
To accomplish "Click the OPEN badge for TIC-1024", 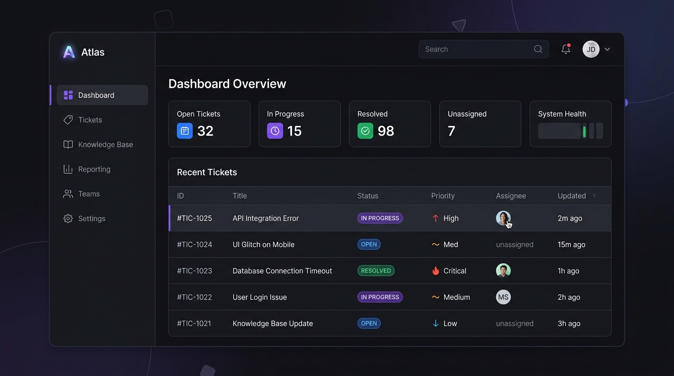I will pyautogui.click(x=369, y=244).
